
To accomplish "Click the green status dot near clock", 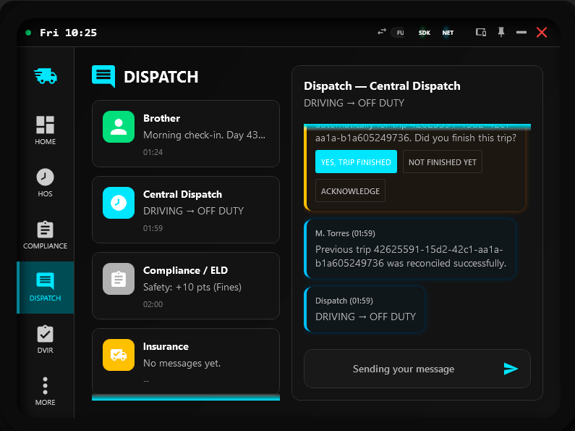I will 28,33.
